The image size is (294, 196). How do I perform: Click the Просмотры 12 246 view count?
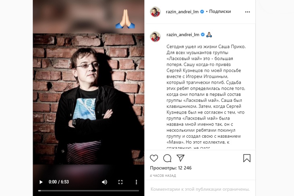171,168
